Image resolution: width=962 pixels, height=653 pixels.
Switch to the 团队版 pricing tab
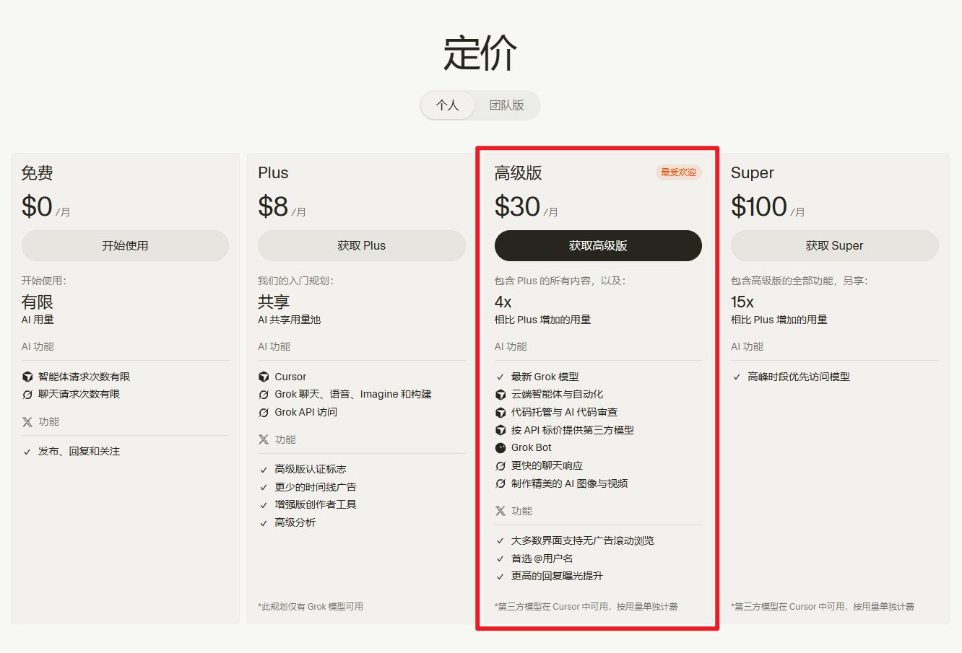pyautogui.click(x=506, y=105)
